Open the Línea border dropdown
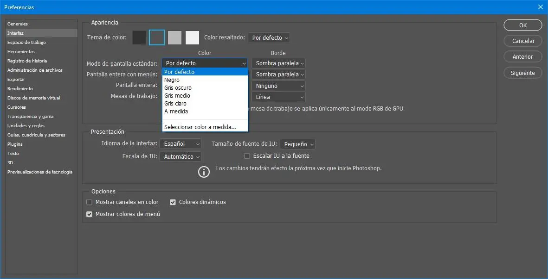 coord(278,97)
